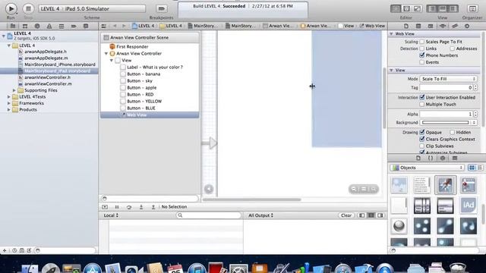Image resolution: width=486 pixels, height=273 pixels.
Task: Select the Version editor view
Action: coord(417,8)
